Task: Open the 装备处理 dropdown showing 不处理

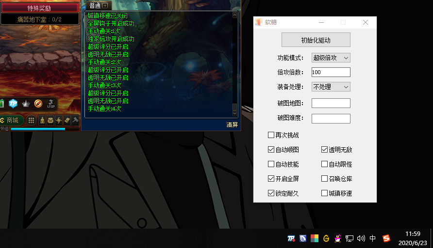Action: [331, 87]
